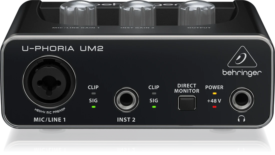The width and height of the screenshot is (275, 155).
Task: Click the Behringer triangle logo
Action: click(x=242, y=56)
